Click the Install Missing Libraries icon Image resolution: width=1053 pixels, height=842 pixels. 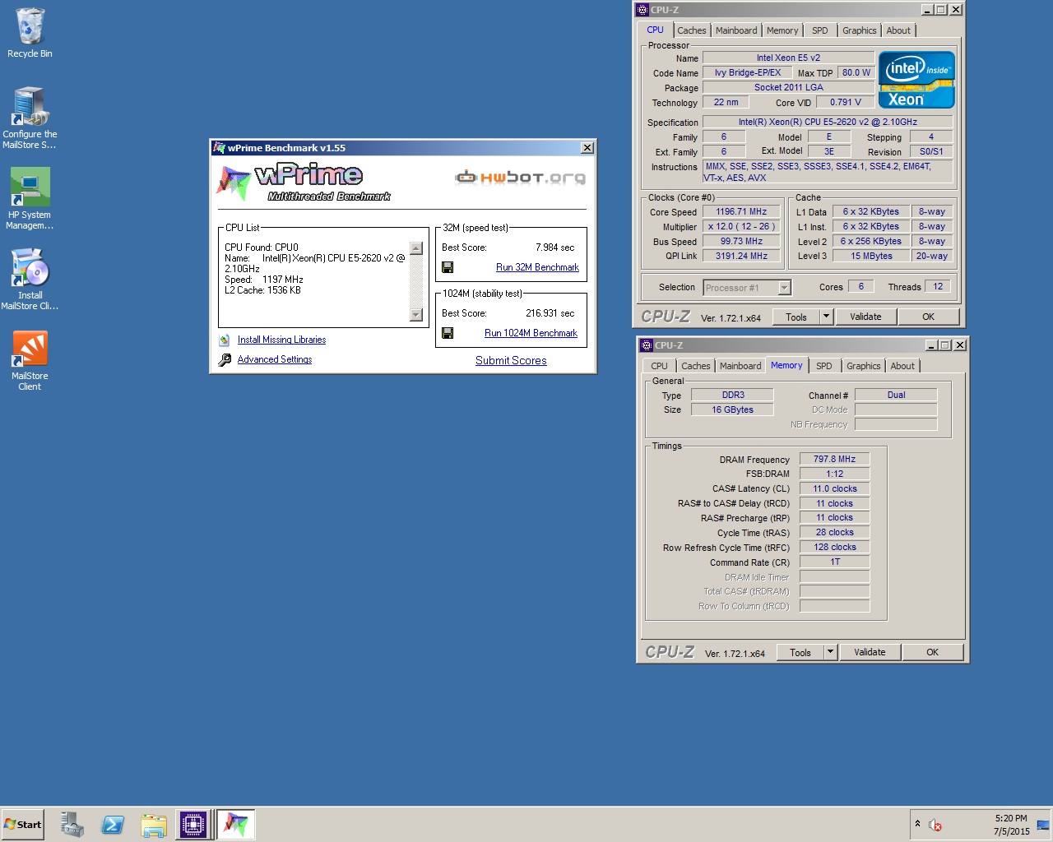(225, 340)
